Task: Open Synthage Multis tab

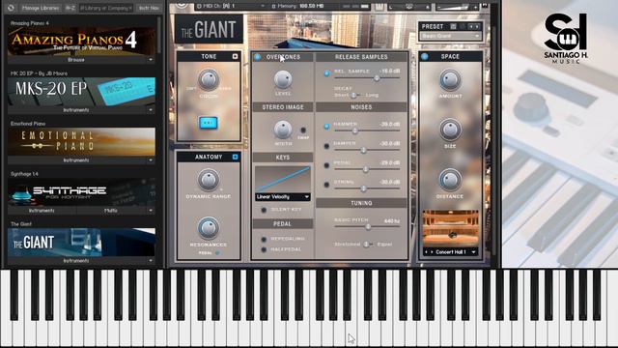Action: pos(111,211)
